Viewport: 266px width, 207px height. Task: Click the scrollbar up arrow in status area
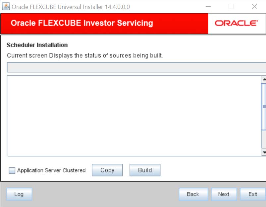tap(264, 80)
